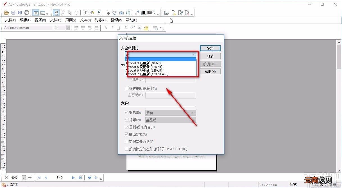The width and height of the screenshot is (342, 188).
Task: Apply superscript formatting
Action: 133,28
